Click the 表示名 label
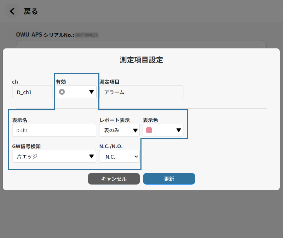Viewport: 283px width, 238px height. 20,120
